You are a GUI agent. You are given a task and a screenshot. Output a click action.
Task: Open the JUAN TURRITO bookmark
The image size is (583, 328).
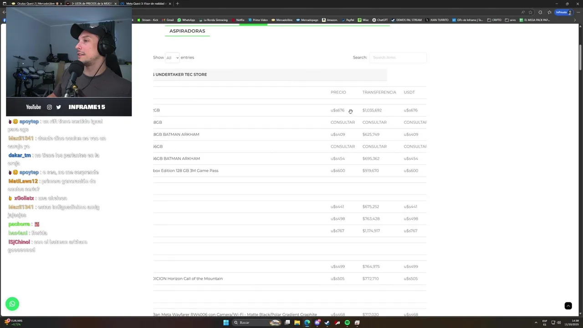437,20
